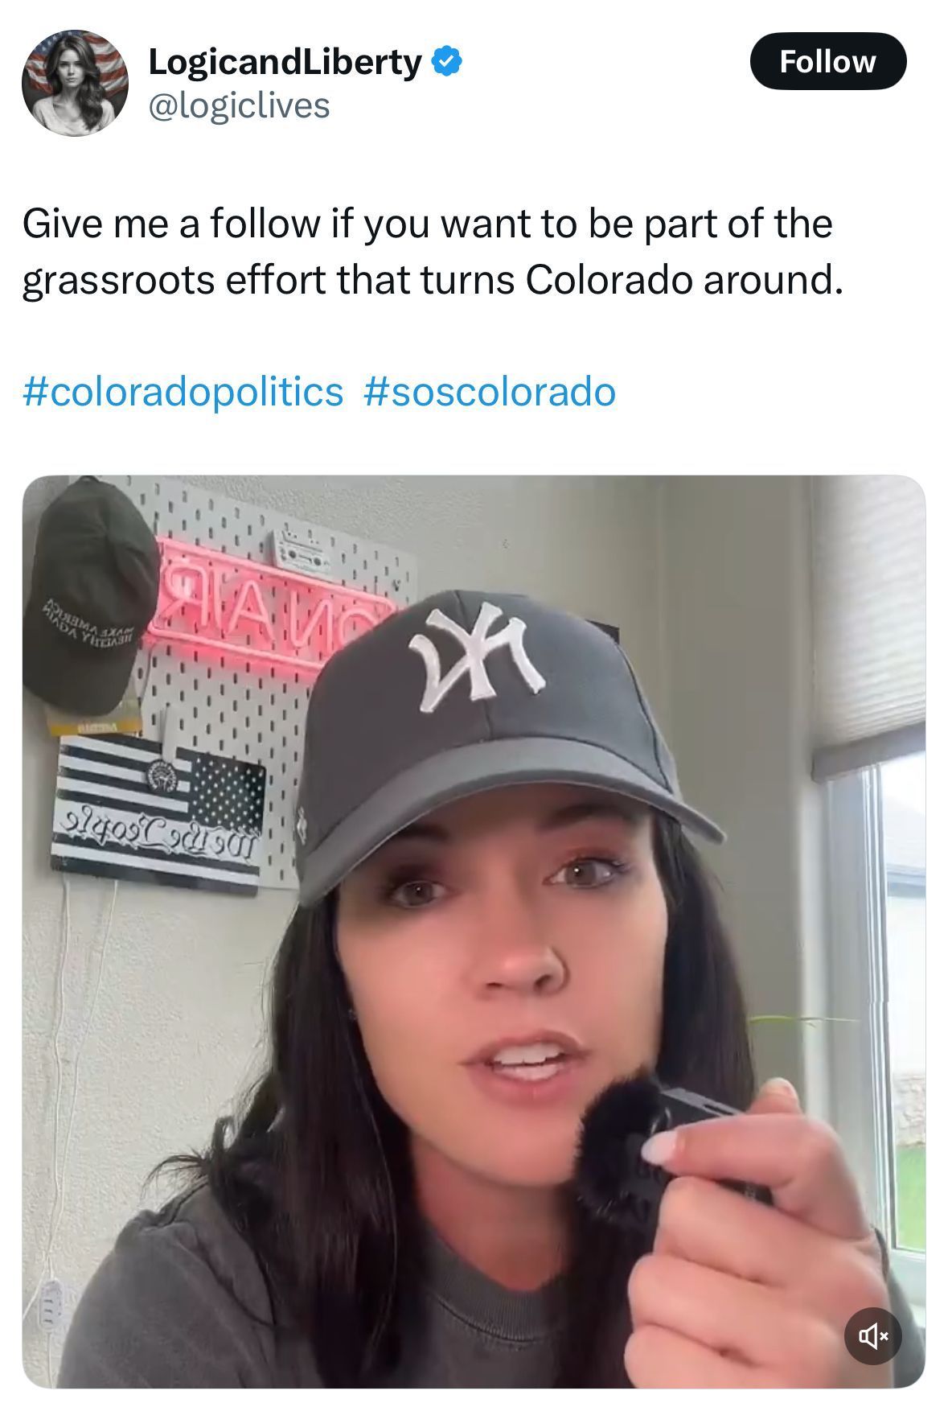
Task: Click the pink fingernail holding the microphone
Action: coord(663,1146)
